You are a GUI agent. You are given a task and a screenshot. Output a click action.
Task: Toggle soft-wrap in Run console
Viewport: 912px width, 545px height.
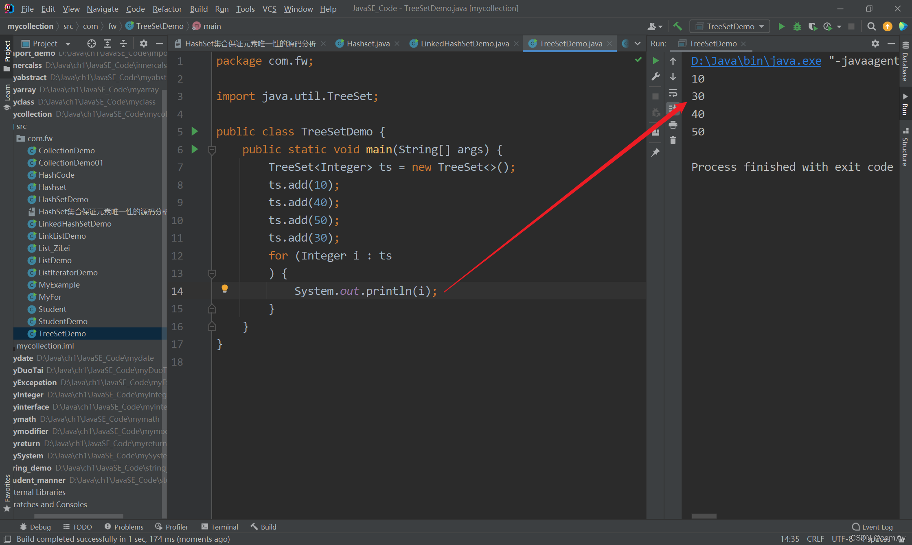click(673, 93)
